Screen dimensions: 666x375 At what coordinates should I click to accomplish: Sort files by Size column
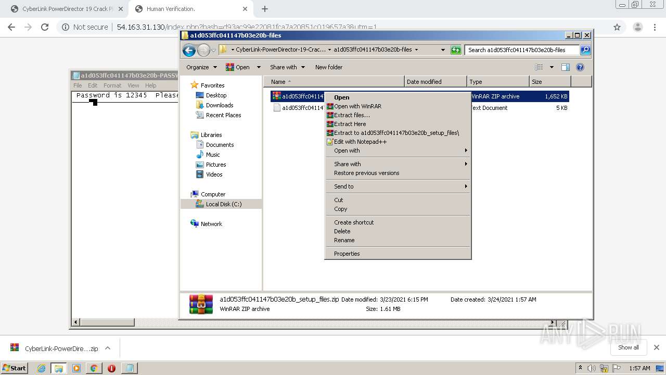(550, 82)
